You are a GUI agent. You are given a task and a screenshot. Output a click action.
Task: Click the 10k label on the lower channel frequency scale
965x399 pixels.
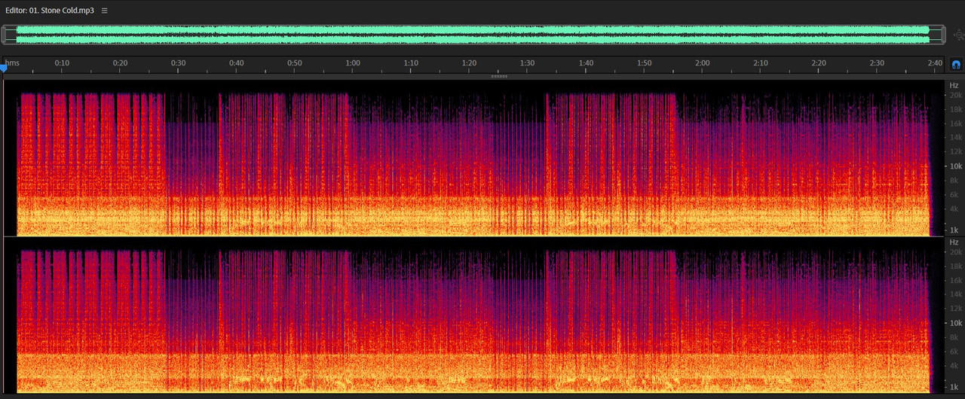[954, 323]
